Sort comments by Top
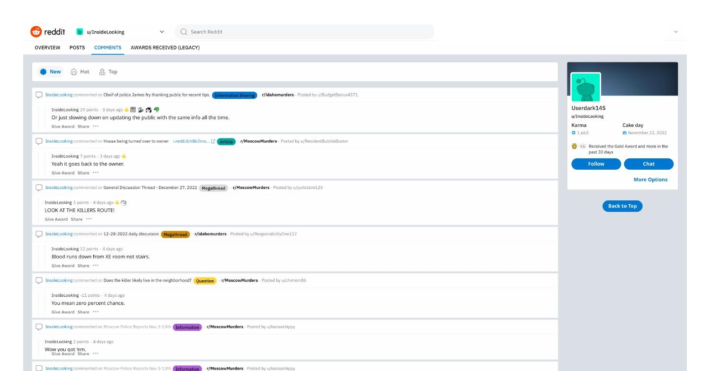710x371 pixels. [x=108, y=72]
